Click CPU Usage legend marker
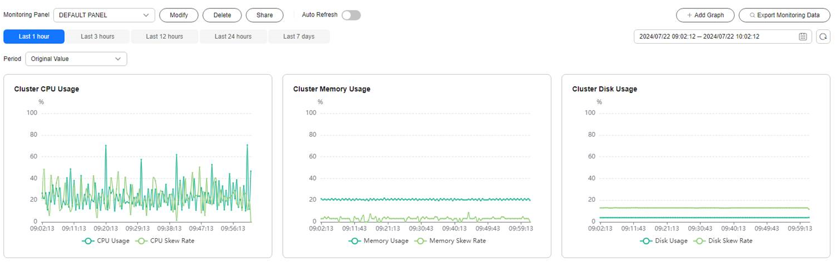The height and width of the screenshot is (262, 835). click(88, 241)
